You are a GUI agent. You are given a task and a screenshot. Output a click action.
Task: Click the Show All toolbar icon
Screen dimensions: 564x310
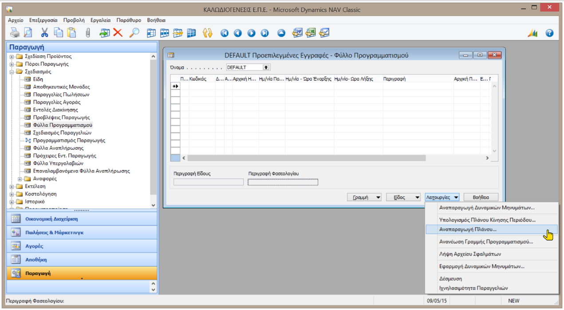pyautogui.click(x=191, y=33)
